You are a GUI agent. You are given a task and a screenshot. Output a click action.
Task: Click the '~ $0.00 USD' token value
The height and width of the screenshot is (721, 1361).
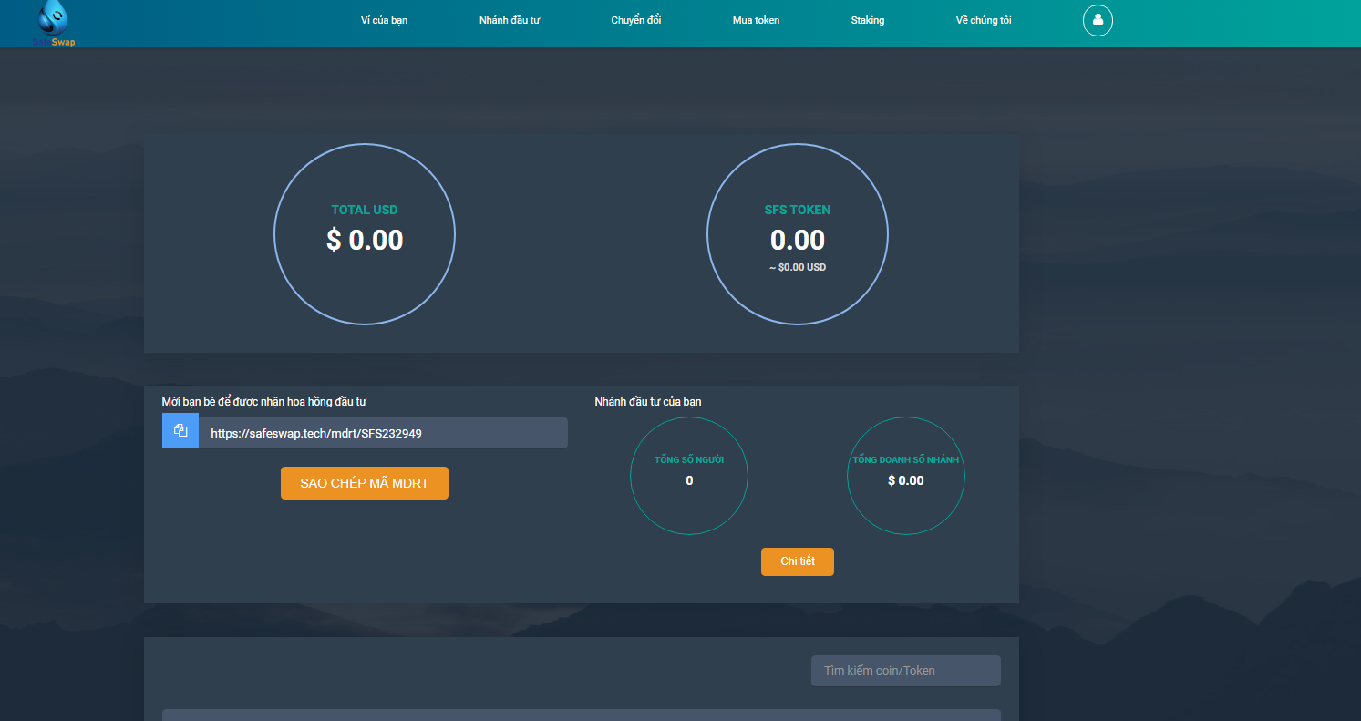pos(798,268)
